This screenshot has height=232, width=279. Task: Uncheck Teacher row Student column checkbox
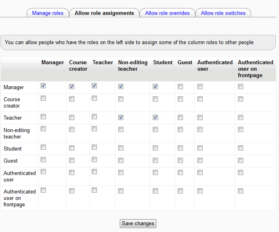pyautogui.click(x=156, y=117)
